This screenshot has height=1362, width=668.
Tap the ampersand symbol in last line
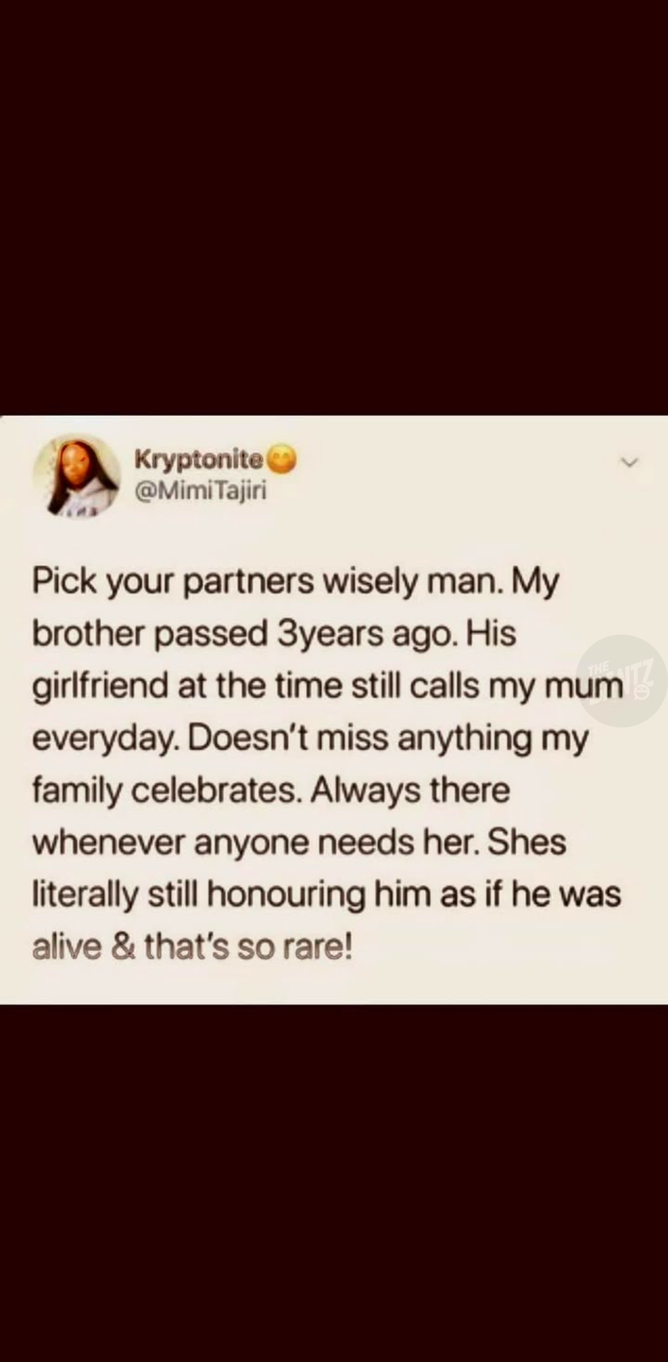124,947
